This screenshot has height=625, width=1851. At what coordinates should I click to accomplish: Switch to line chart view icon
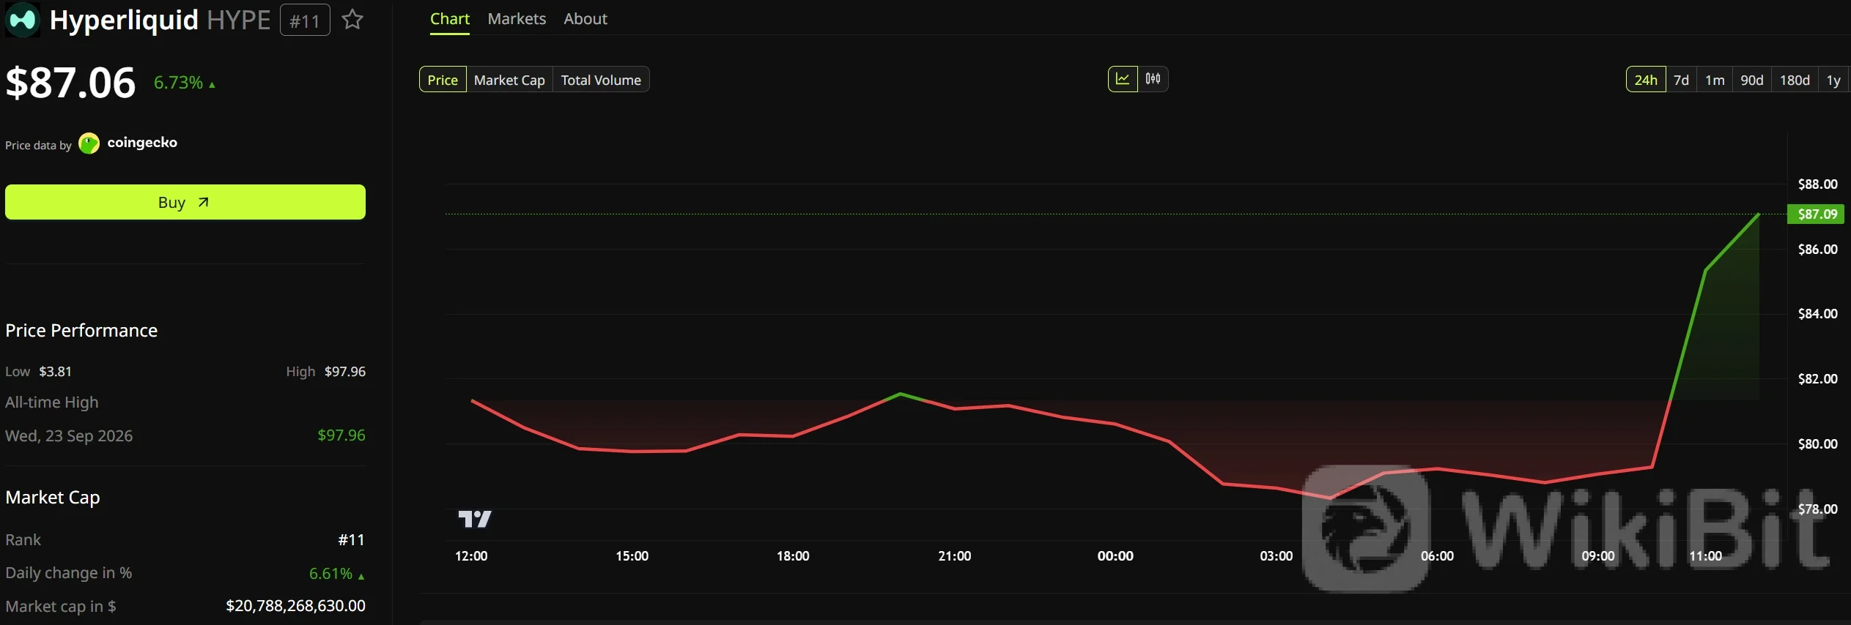point(1123,79)
